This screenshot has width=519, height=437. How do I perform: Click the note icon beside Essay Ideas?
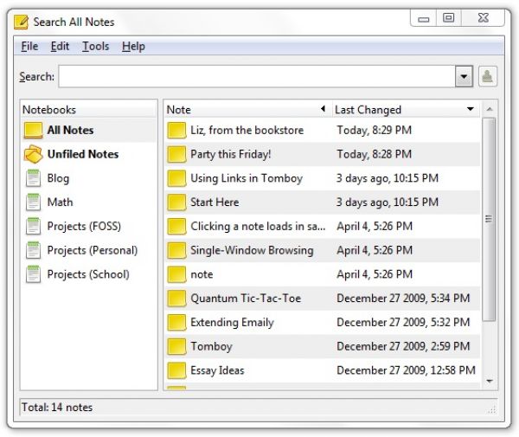coord(176,370)
